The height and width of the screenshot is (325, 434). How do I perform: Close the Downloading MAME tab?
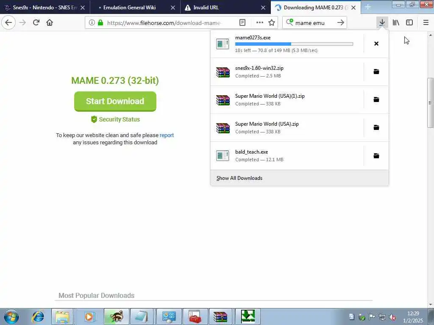353,8
